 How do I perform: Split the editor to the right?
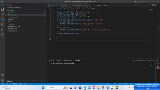pos(155,5)
